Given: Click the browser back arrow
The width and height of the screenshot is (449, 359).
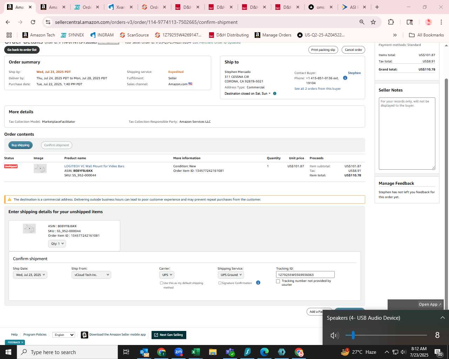Looking at the screenshot, I should pos(8,22).
